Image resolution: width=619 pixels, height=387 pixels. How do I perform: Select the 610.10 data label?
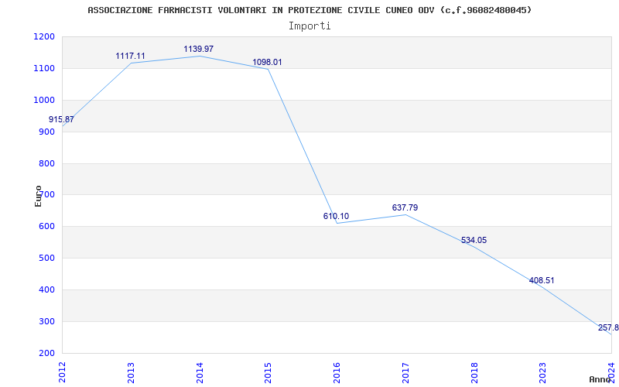coord(336,216)
